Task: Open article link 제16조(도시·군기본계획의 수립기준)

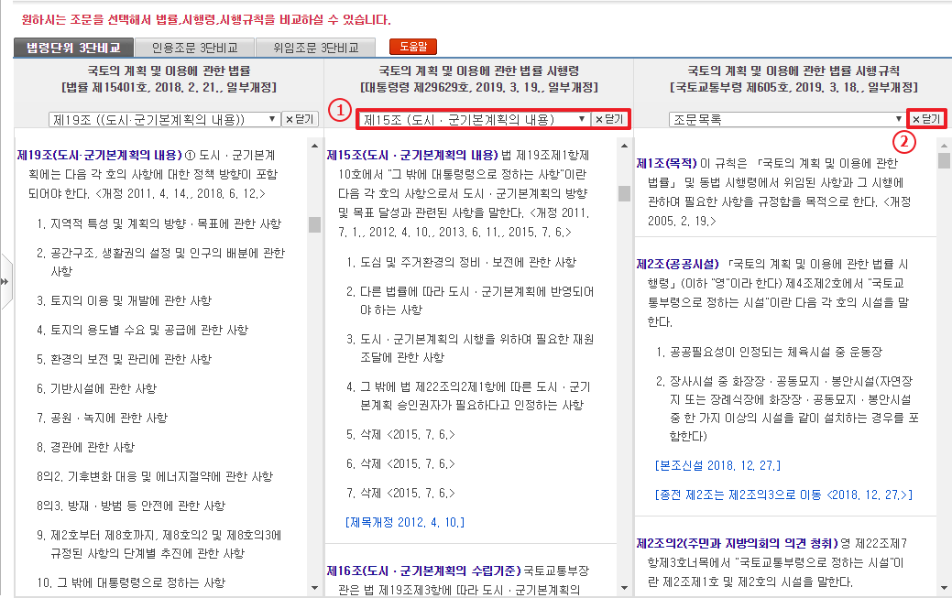Action: pos(424,571)
